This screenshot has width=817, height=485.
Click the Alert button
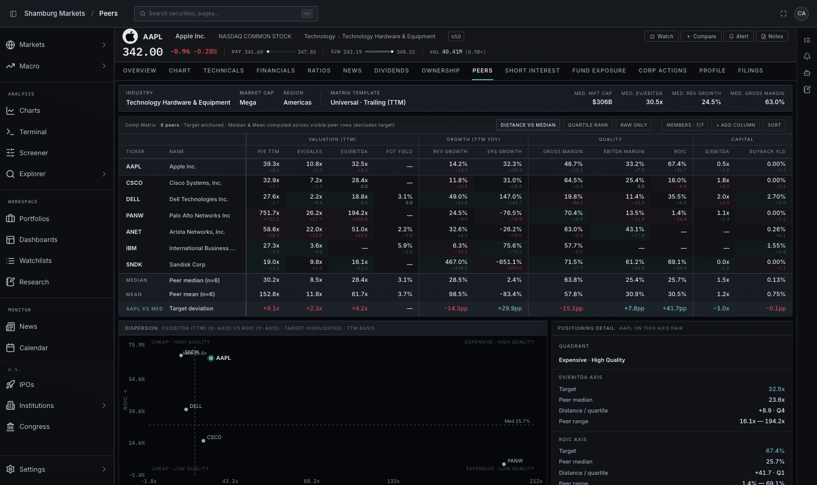738,36
